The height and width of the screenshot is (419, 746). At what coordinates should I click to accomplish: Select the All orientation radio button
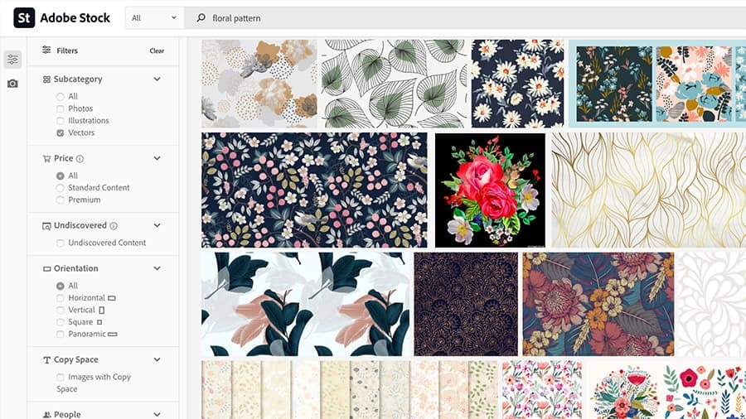click(60, 286)
